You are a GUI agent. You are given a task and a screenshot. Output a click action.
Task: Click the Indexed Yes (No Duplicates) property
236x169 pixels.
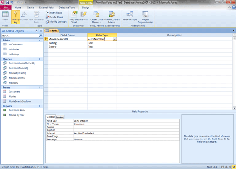(x=126, y=133)
